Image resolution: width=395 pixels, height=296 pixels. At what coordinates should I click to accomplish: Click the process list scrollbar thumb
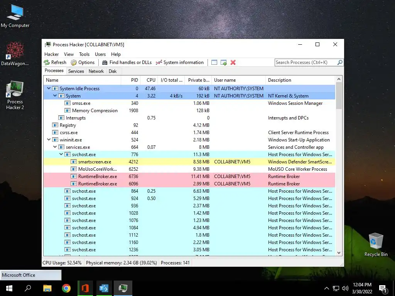tap(339, 96)
